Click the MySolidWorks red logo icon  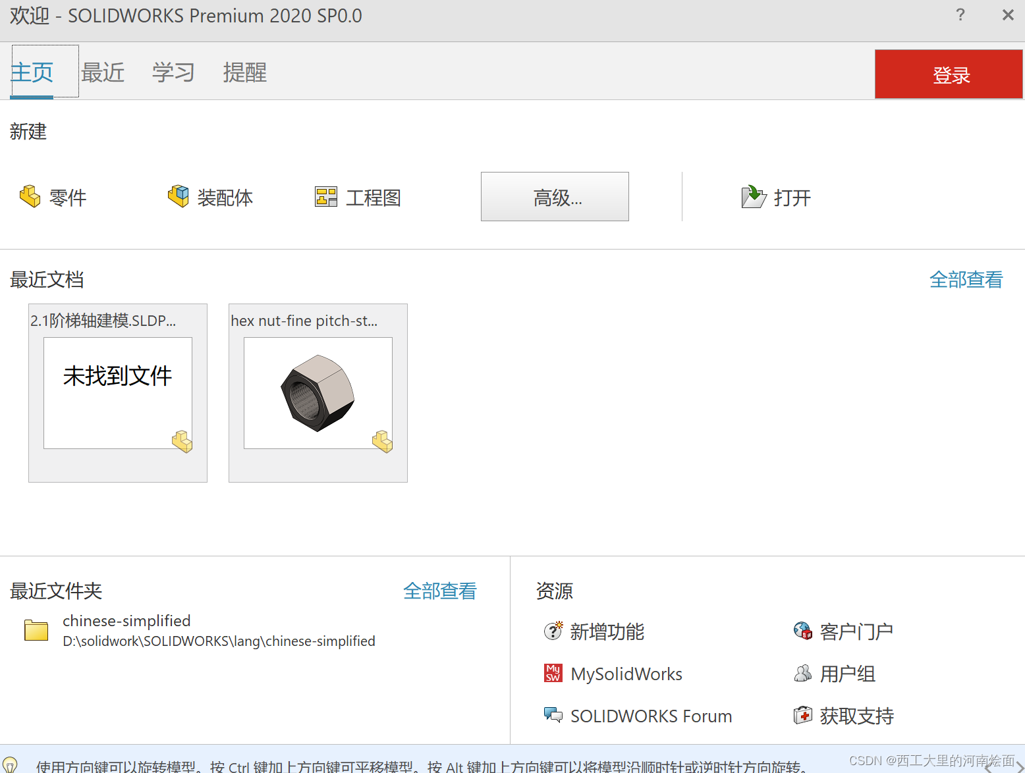pyautogui.click(x=553, y=673)
